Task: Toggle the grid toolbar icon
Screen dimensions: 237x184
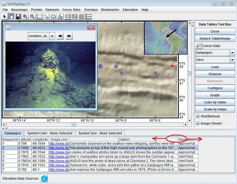Action: point(81,16)
